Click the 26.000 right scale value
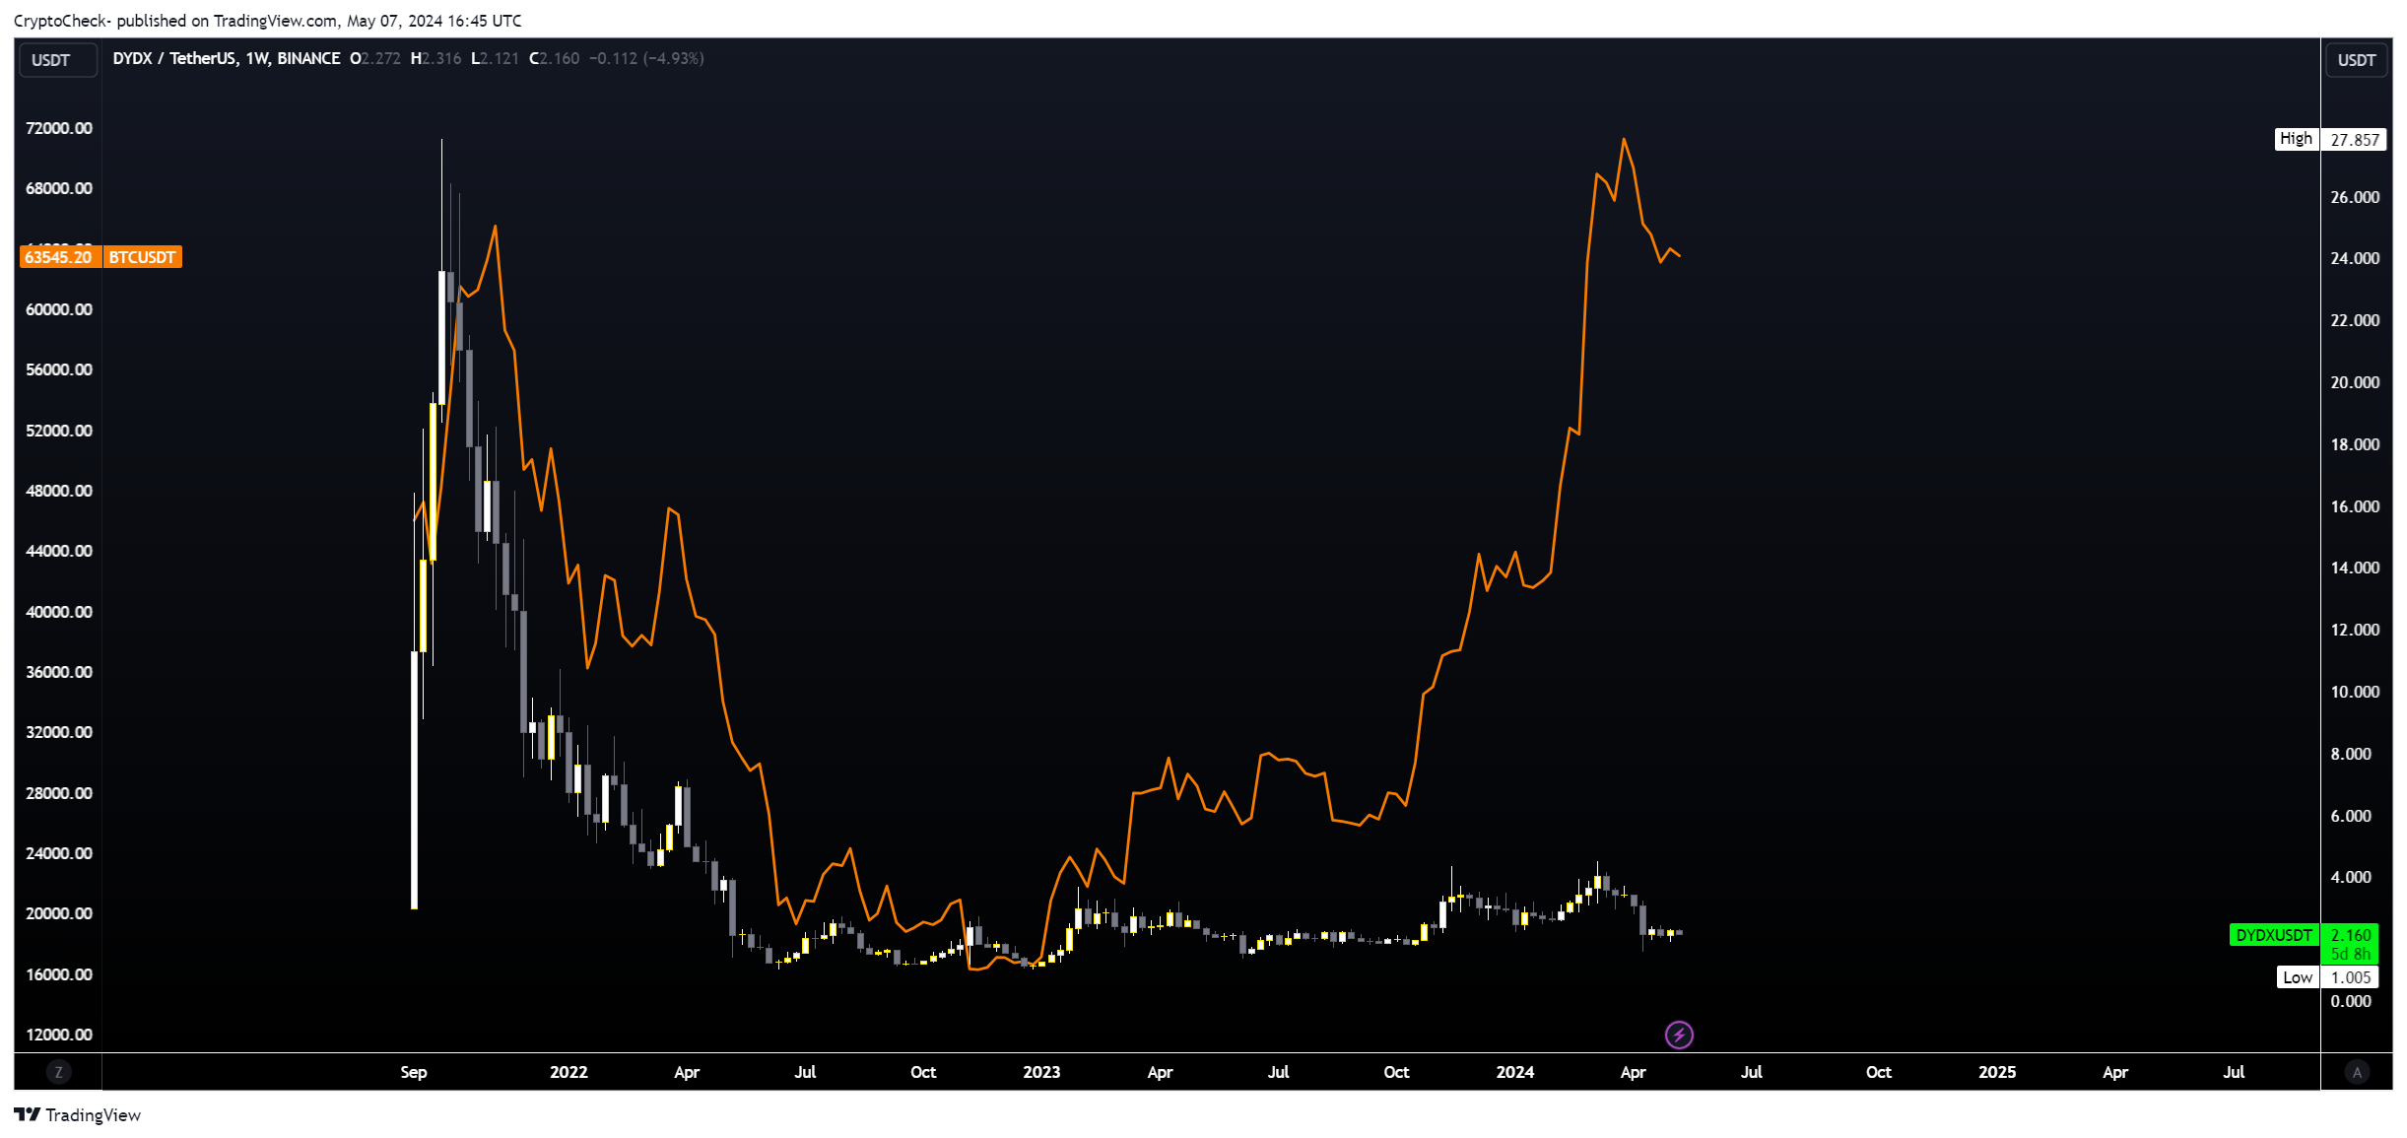Image resolution: width=2407 pixels, height=1138 pixels. (x=2355, y=197)
